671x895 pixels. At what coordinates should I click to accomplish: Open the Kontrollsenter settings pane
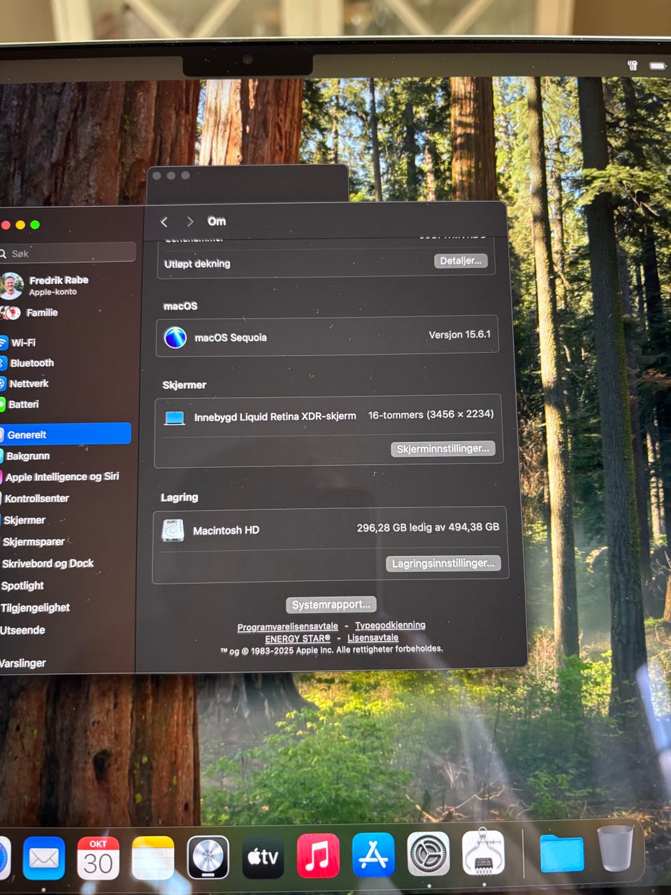tap(36, 499)
